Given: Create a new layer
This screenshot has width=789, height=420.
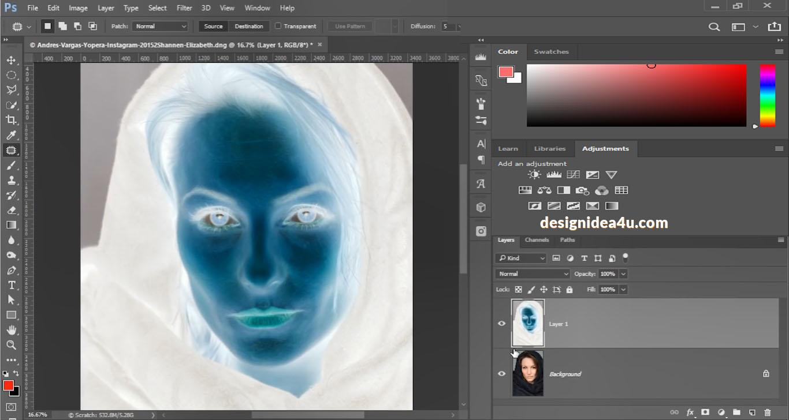Looking at the screenshot, I should (752, 412).
